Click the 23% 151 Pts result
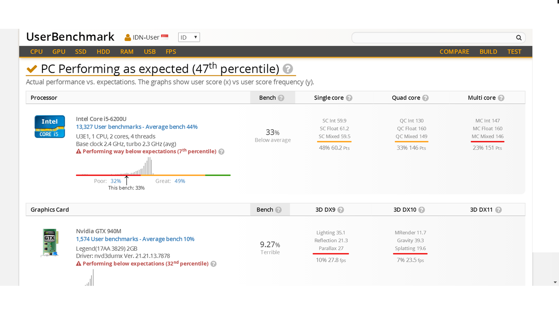Screen dimensions: 559x314 (487, 148)
